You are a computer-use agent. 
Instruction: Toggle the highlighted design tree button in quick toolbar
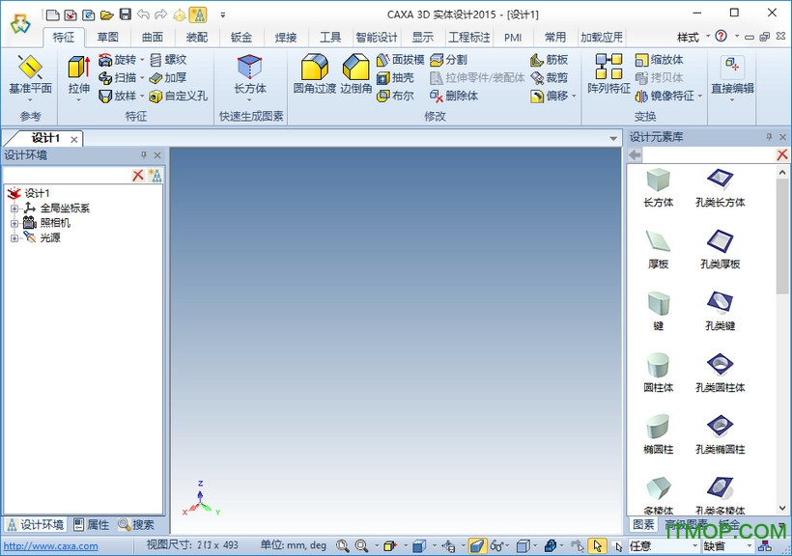(x=197, y=14)
